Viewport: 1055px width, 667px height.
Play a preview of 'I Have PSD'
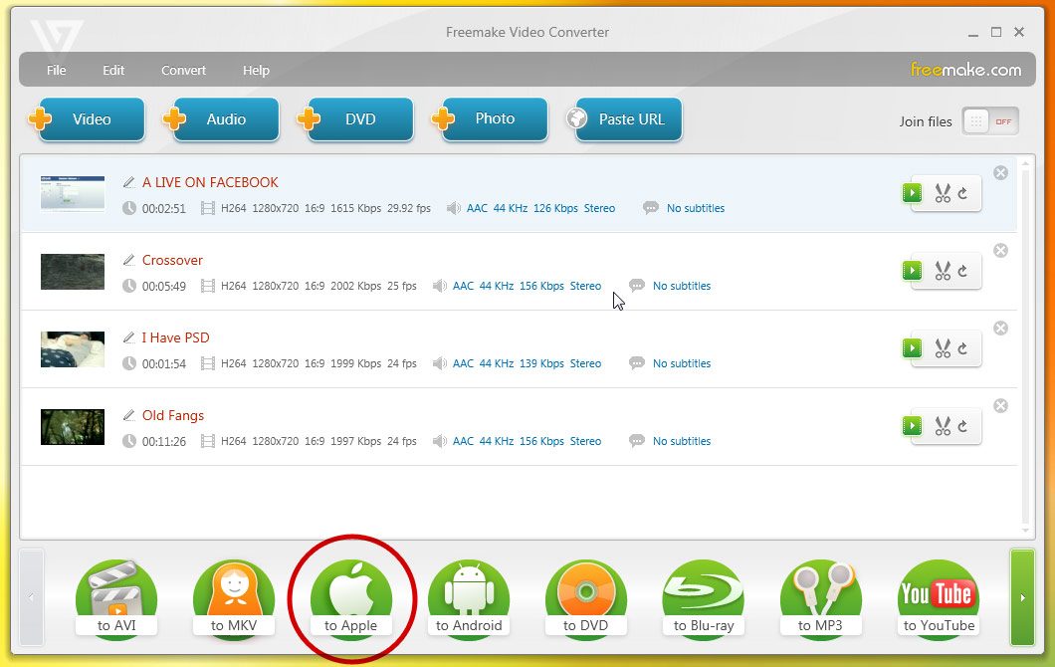(912, 348)
